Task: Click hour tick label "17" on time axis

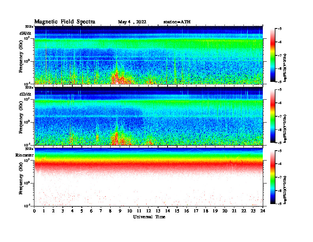Action: [196, 211]
